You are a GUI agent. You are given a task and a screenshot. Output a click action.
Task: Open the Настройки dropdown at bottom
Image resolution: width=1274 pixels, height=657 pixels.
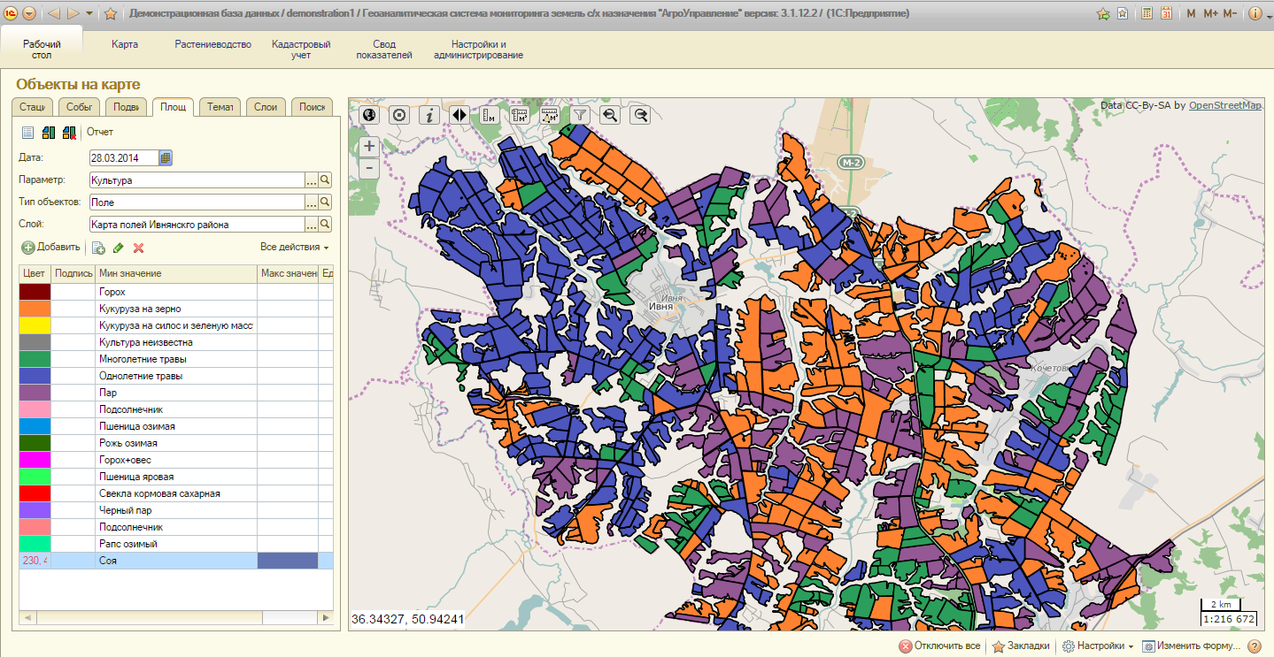(1098, 646)
